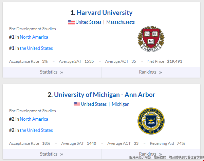Click the US flag beside Massachusetts
Image resolution: width=204 pixels, height=161 pixels.
tap(71, 22)
